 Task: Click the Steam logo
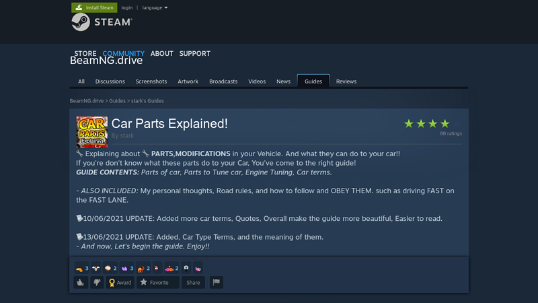pos(102,22)
